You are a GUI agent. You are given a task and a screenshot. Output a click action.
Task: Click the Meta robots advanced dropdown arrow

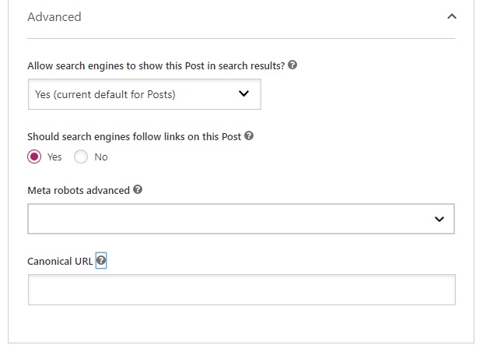[439, 219]
